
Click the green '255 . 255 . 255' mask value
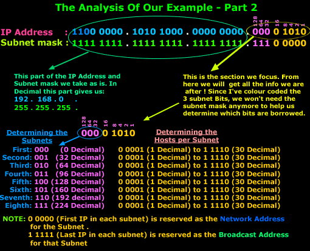(x=43, y=108)
